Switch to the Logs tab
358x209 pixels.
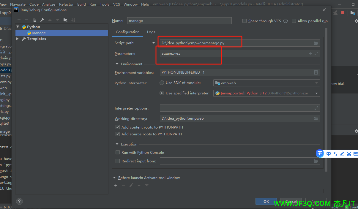point(151,32)
